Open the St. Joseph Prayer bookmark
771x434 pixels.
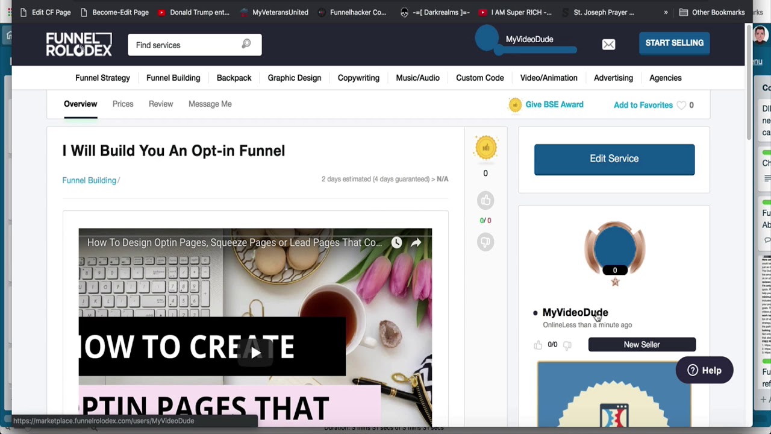tap(598, 12)
